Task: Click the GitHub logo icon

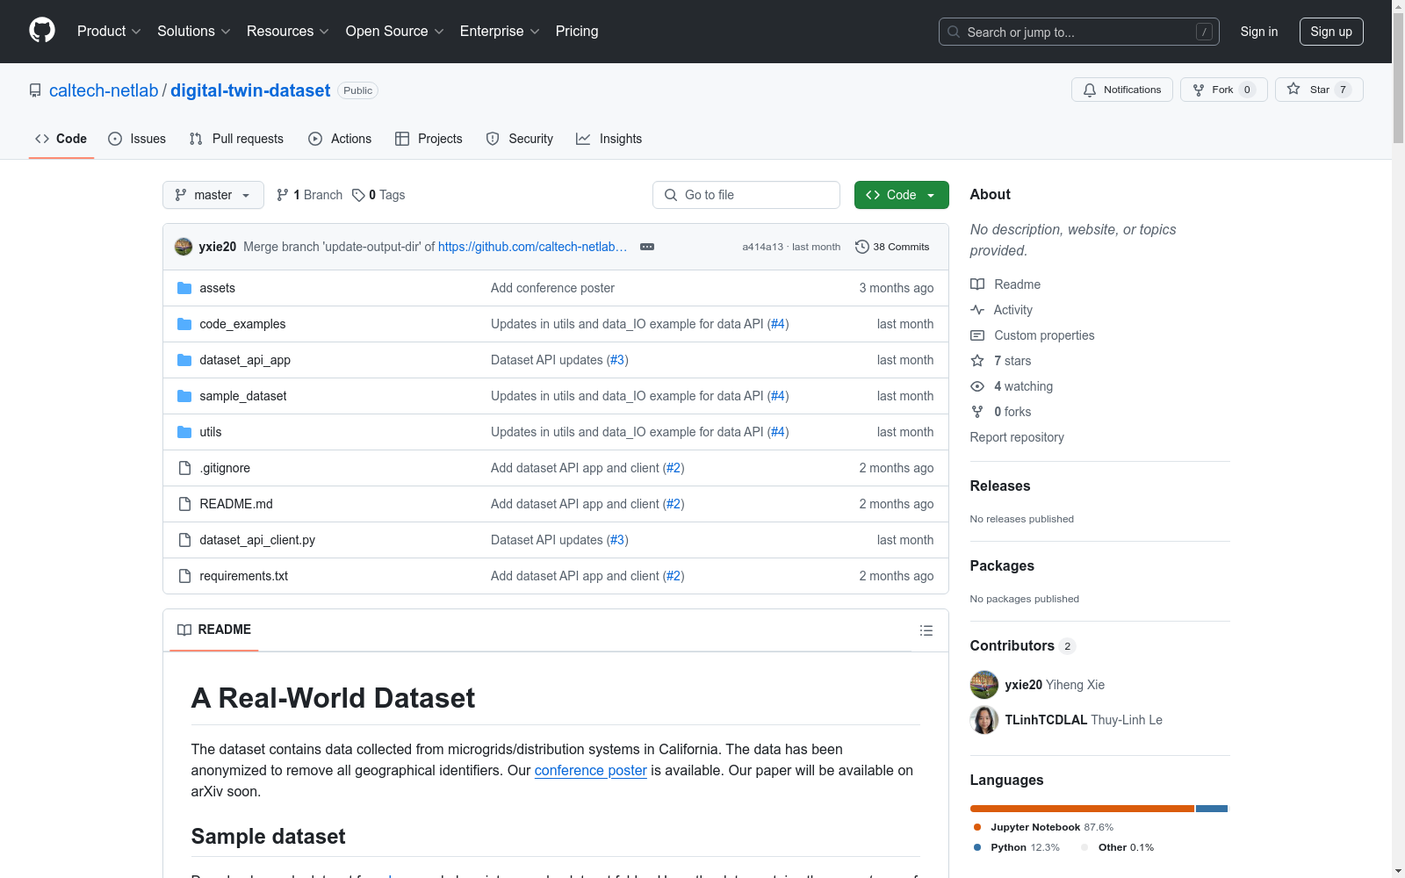Action: coord(42,31)
